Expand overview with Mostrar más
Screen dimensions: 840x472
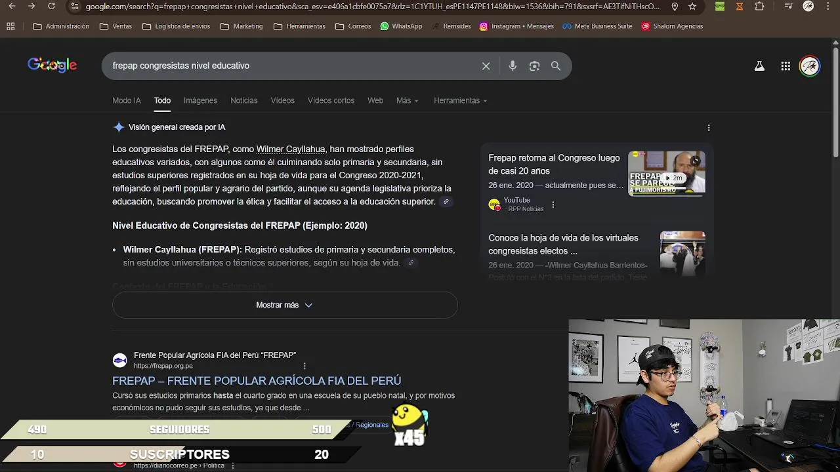click(285, 305)
